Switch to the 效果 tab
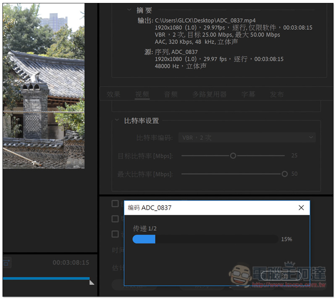Screen dimensions: 336x300 click(x=113, y=94)
